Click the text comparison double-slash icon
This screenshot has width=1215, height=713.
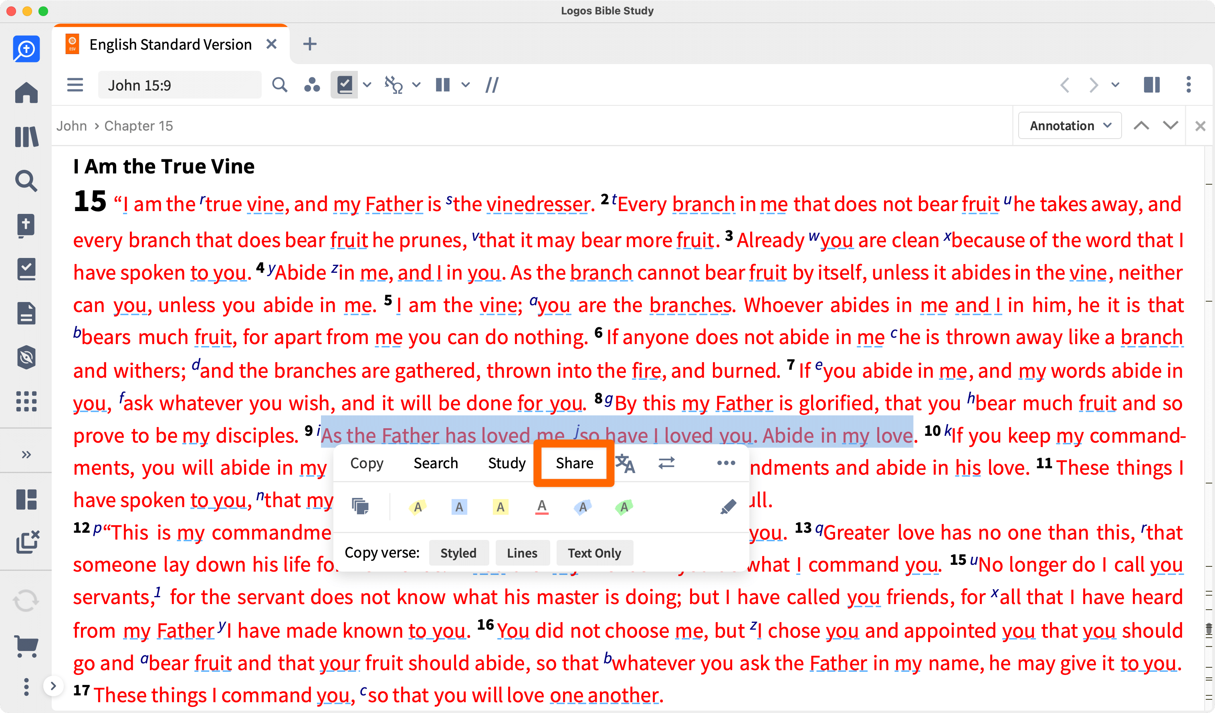click(x=492, y=85)
